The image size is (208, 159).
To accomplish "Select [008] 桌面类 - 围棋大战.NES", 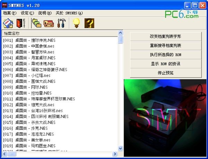I will (29, 81).
